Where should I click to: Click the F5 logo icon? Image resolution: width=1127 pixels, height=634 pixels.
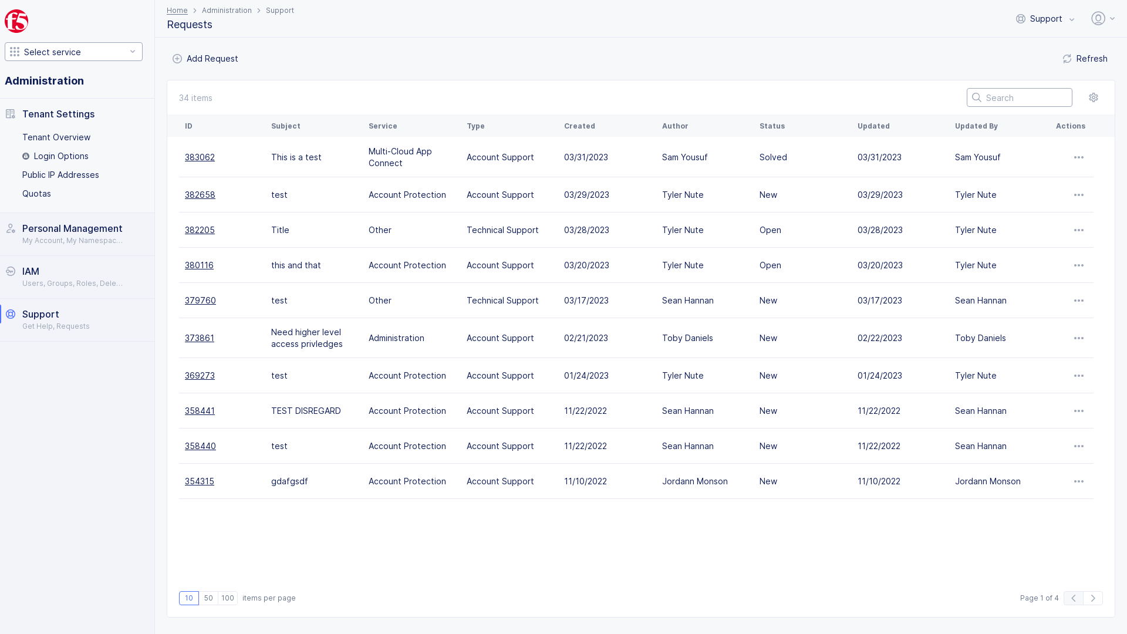pos(16,21)
